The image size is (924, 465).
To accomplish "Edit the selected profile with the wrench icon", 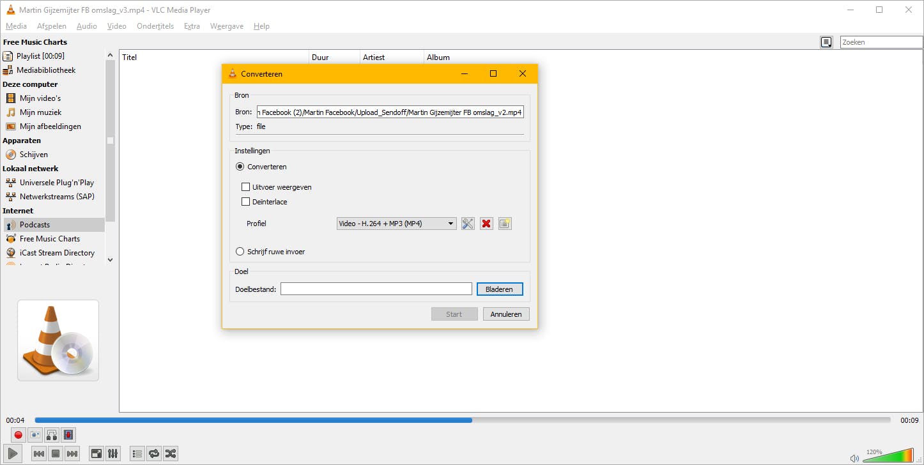I will [468, 224].
